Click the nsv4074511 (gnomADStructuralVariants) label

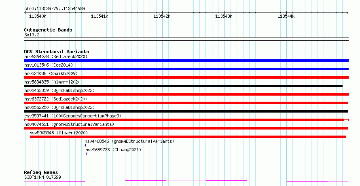click(69, 124)
